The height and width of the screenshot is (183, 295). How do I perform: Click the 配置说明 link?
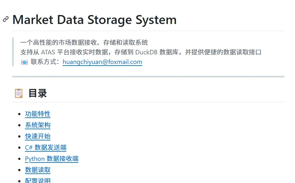(x=38, y=180)
